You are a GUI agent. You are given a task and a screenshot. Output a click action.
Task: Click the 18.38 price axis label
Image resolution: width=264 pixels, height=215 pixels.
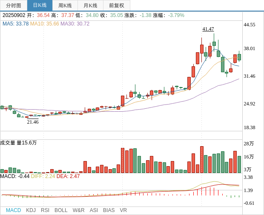[250, 127]
